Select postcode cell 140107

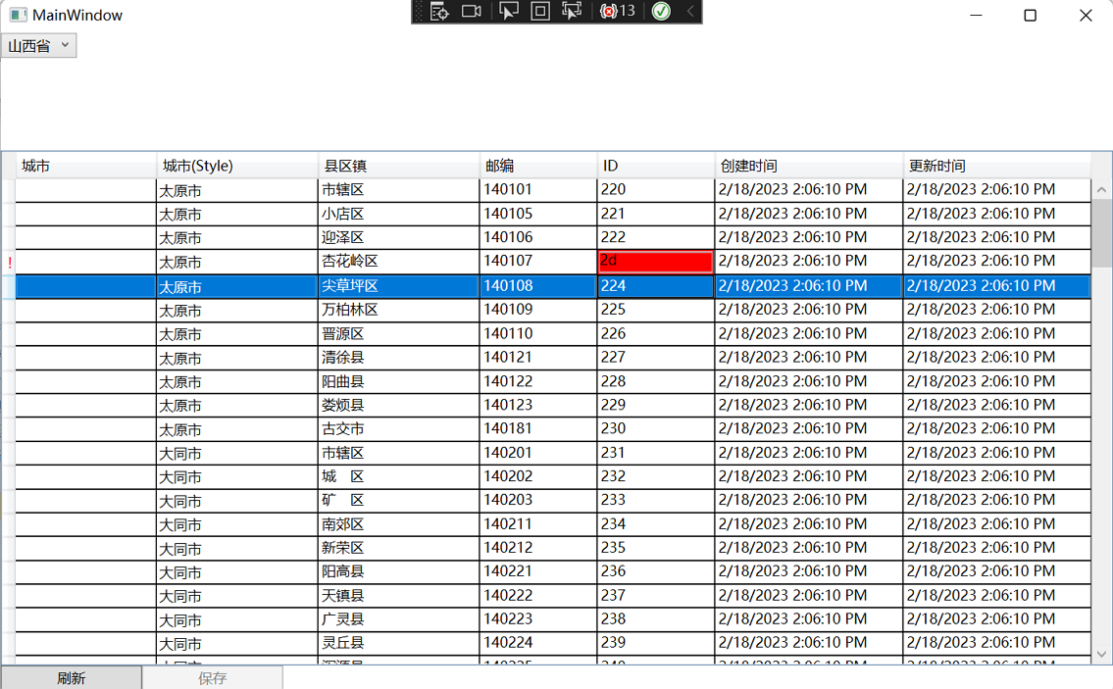coord(538,261)
